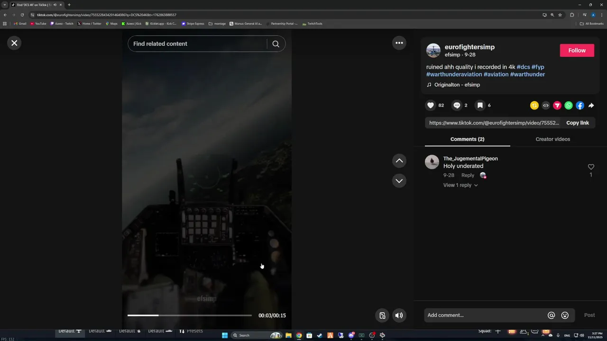The width and height of the screenshot is (607, 341).
Task: Open eurofightersimp profile avatar
Action: click(433, 51)
